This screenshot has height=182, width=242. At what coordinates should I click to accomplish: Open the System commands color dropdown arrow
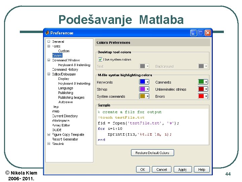pyautogui.click(x=148, y=96)
